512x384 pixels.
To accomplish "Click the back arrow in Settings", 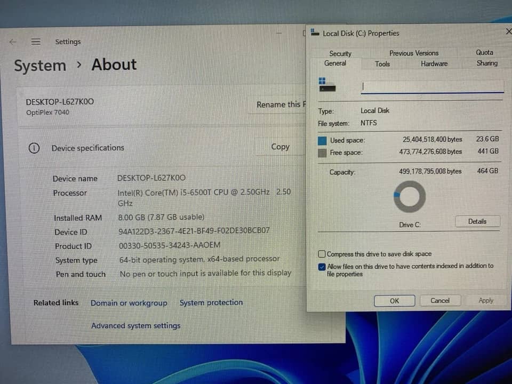I will 13,42.
